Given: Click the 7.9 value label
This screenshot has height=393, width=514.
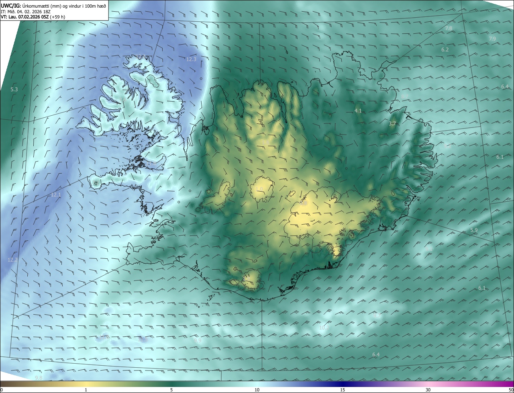Looking at the screenshot, I should coord(492,39).
